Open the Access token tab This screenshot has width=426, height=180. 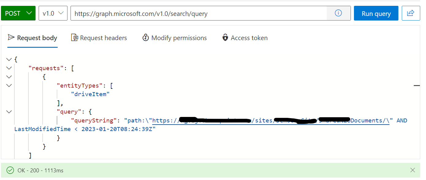244,37
